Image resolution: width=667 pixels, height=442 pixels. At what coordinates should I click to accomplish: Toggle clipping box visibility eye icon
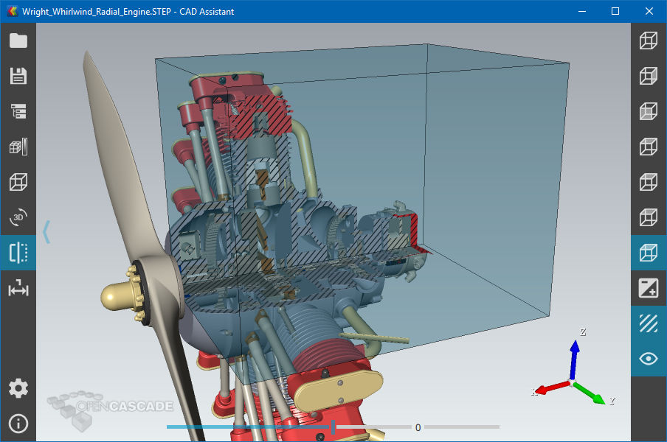tap(649, 359)
